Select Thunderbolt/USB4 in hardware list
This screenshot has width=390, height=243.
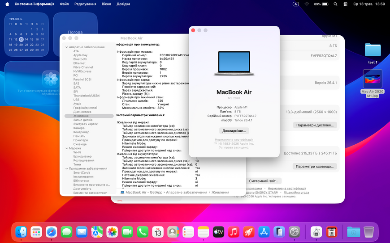pyautogui.click(x=87, y=96)
